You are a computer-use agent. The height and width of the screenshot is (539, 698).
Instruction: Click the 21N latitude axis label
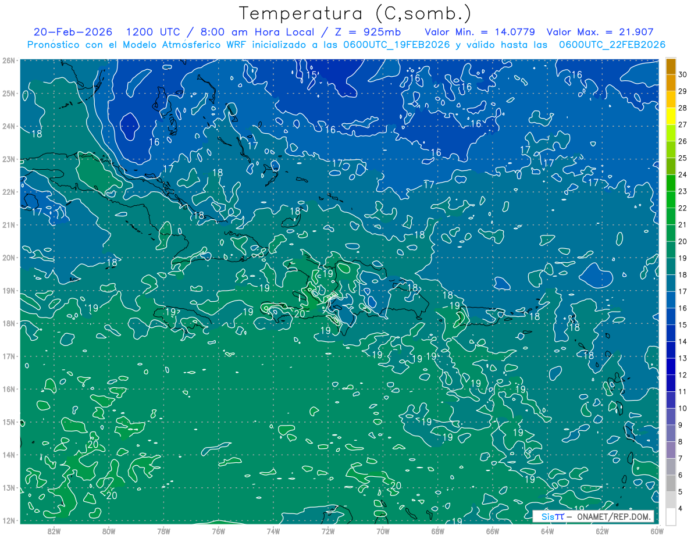[x=8, y=224]
